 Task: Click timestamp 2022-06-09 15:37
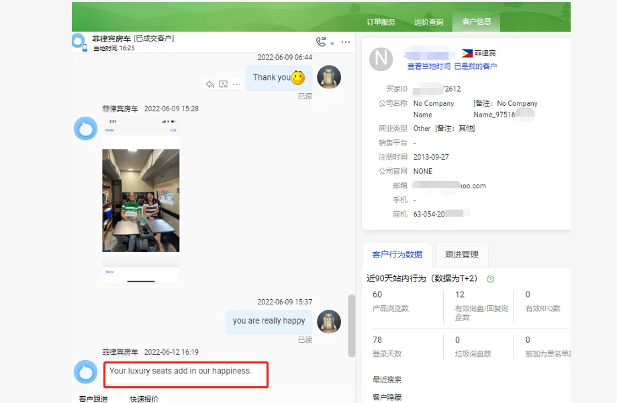[x=285, y=302]
